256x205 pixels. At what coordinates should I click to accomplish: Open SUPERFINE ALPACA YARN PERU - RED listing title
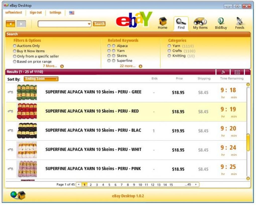tap(92, 111)
